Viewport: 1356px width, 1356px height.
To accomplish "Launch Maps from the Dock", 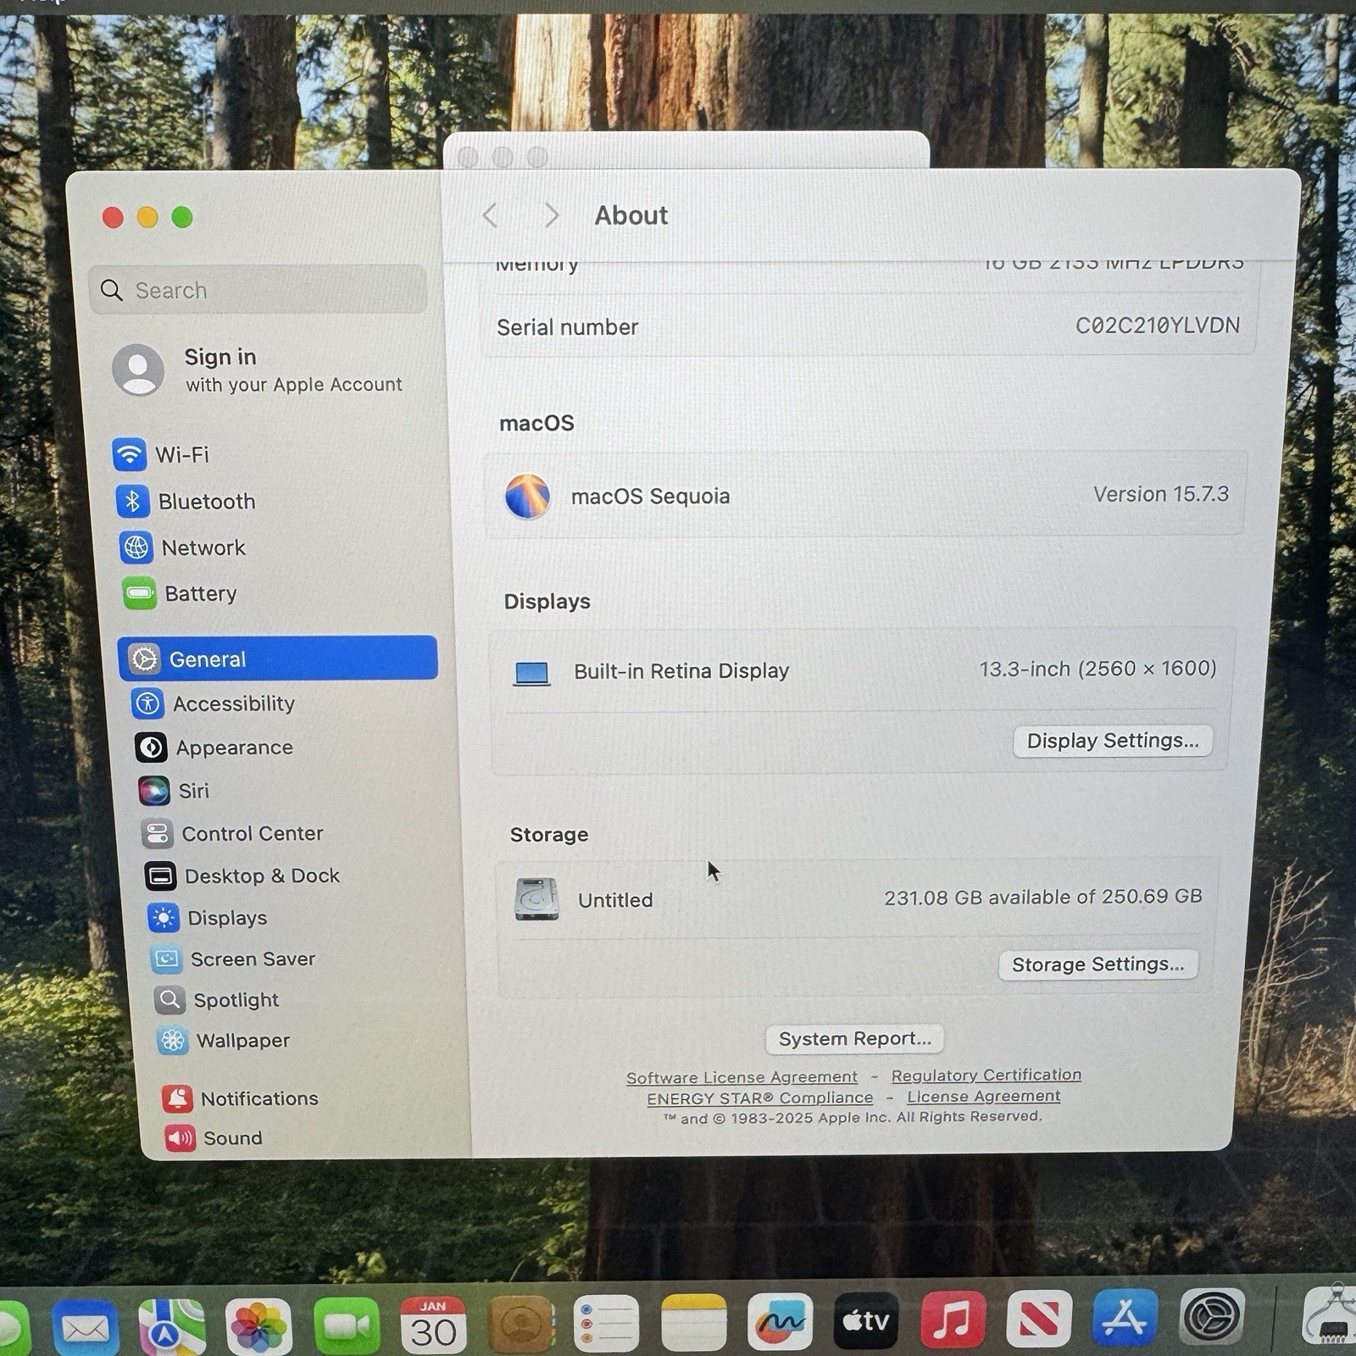I will (172, 1327).
